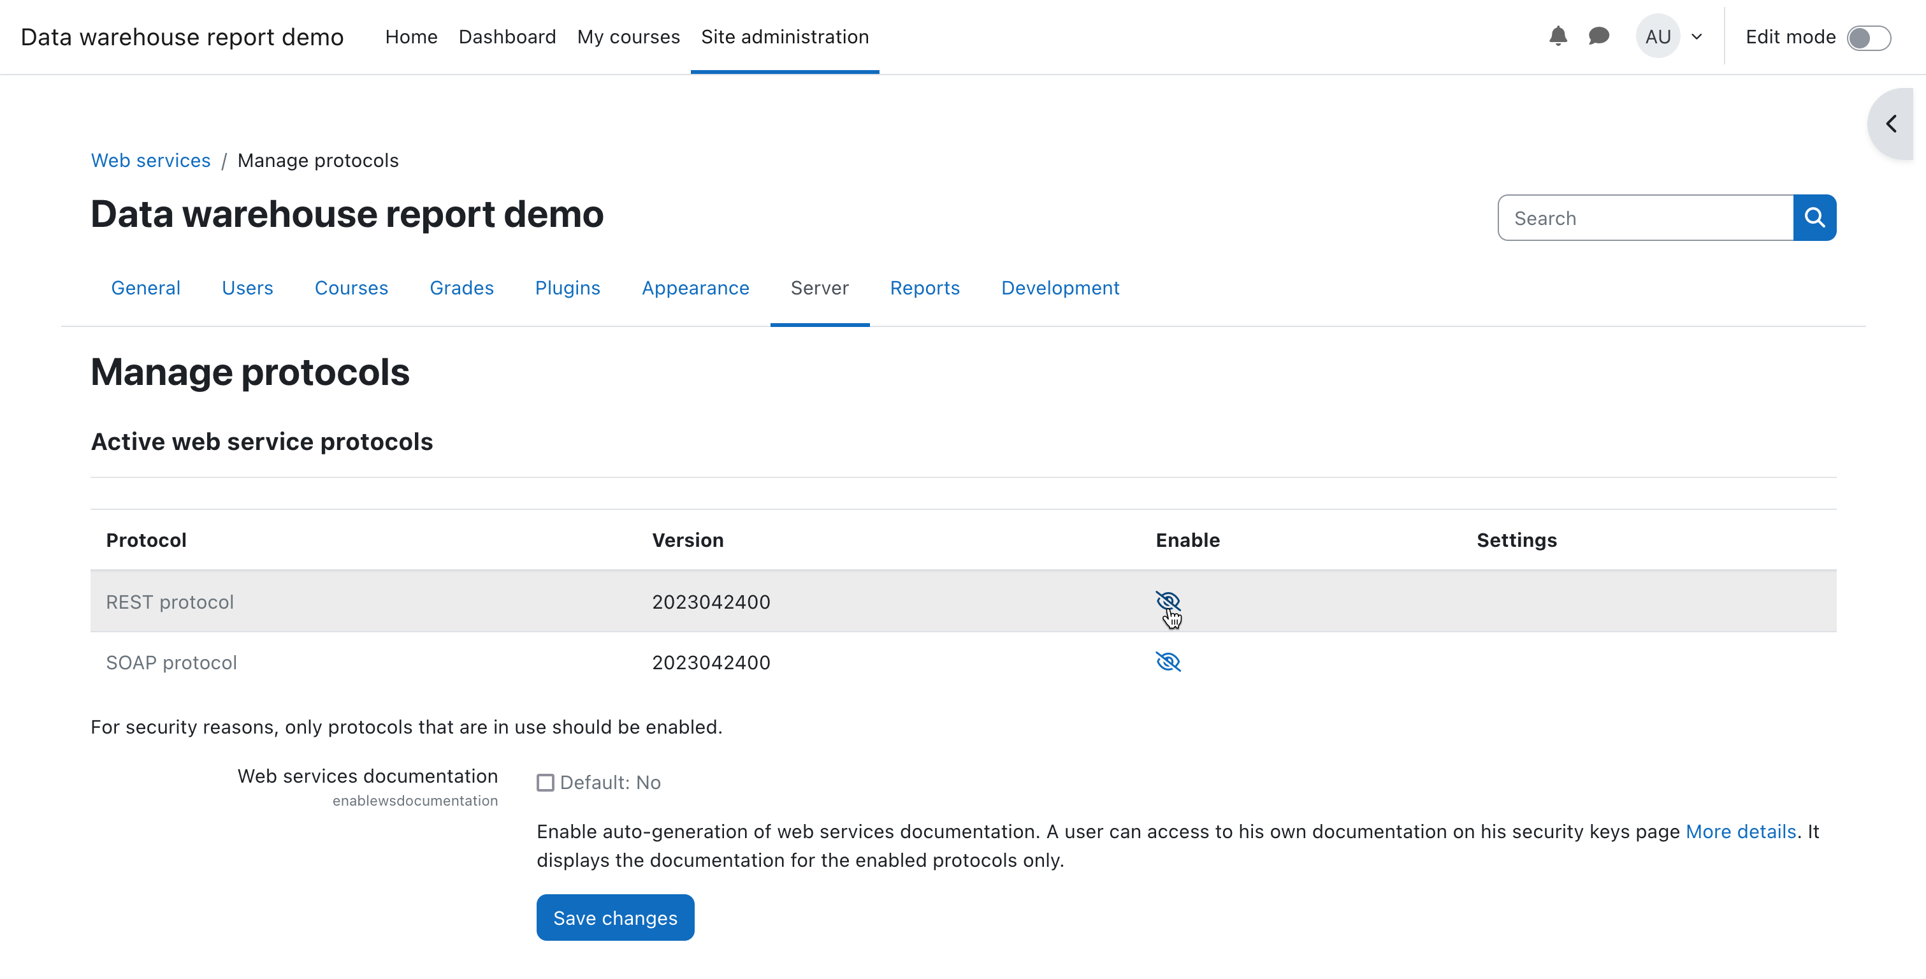Open the Reports tab

click(924, 288)
